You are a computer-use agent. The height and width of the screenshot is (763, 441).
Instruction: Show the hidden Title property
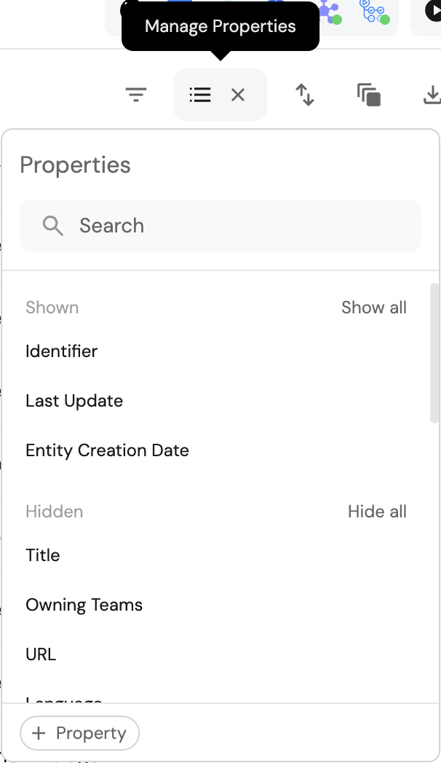tap(43, 555)
